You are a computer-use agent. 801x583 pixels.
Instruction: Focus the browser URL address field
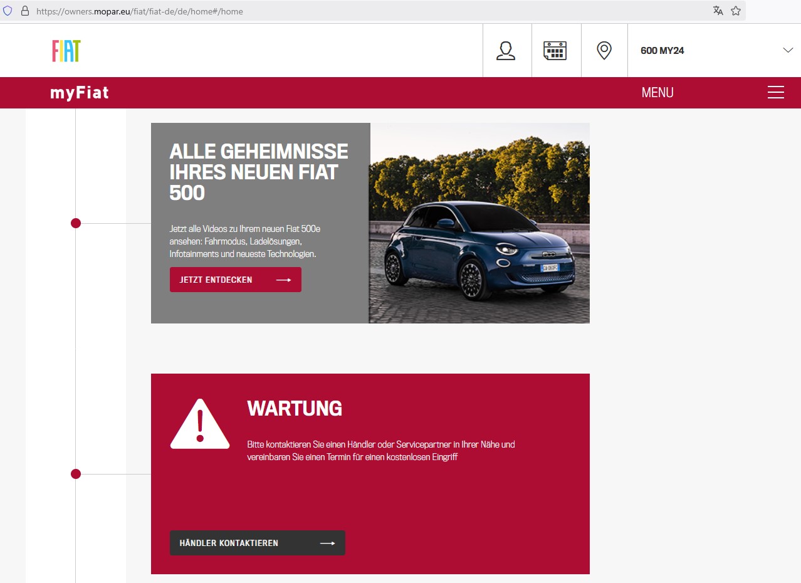tap(376, 11)
